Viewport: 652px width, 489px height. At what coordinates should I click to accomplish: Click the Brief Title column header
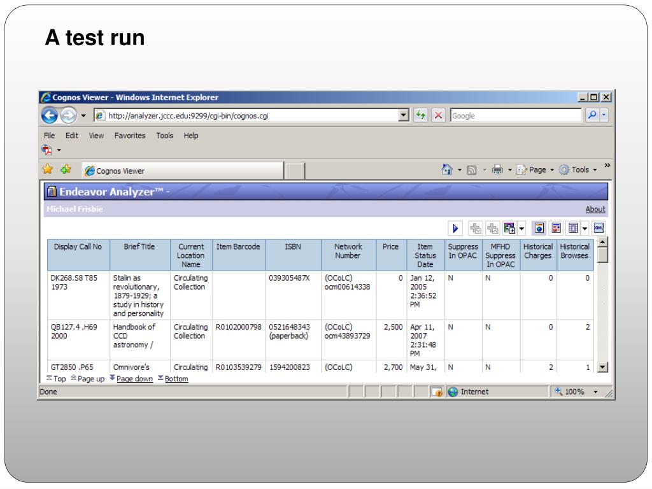click(140, 255)
